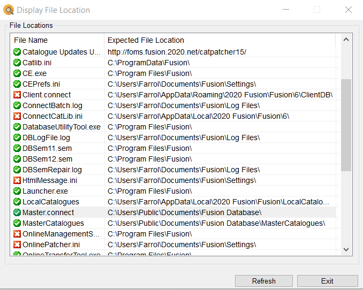Select the DBSem12.sem file name
This screenshot has width=363, height=290.
point(47,159)
